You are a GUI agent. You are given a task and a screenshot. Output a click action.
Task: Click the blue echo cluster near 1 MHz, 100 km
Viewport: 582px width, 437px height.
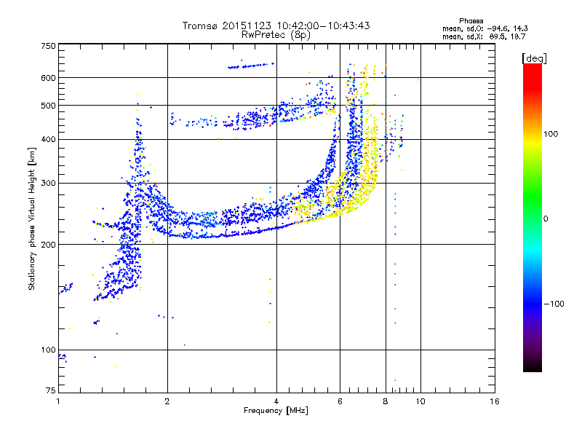pyautogui.click(x=63, y=357)
